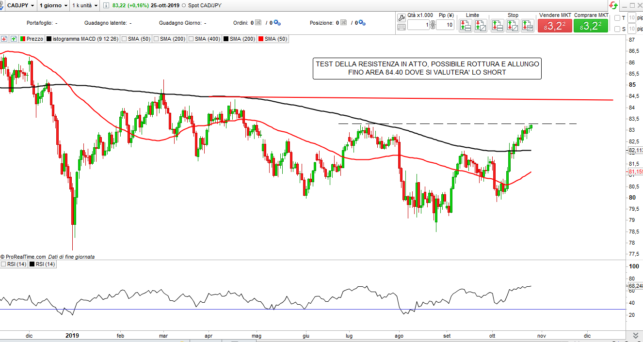
Task: Click the third Stop order icon
Action: 527,26
